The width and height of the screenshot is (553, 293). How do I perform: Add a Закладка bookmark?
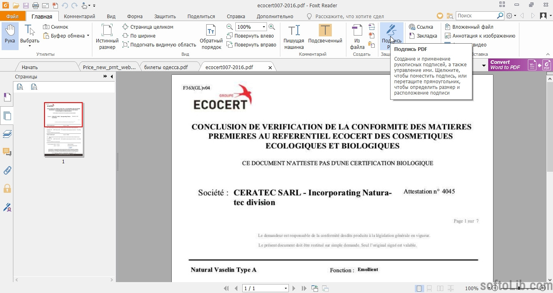(423, 36)
